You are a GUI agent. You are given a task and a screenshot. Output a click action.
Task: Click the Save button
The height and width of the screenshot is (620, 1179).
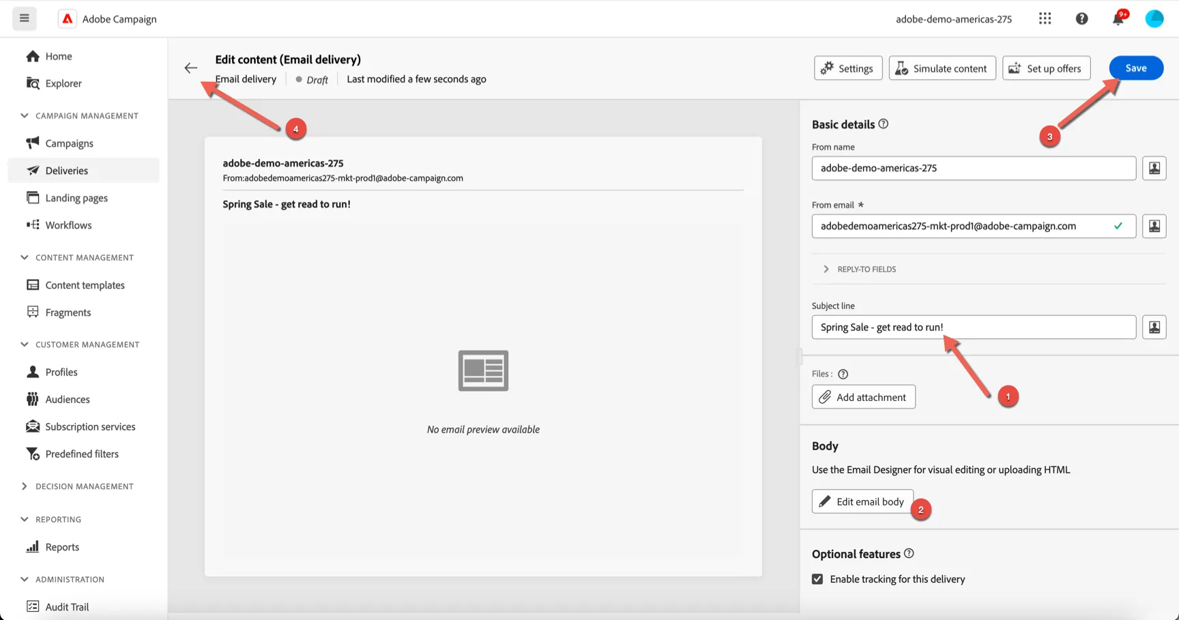(1136, 68)
